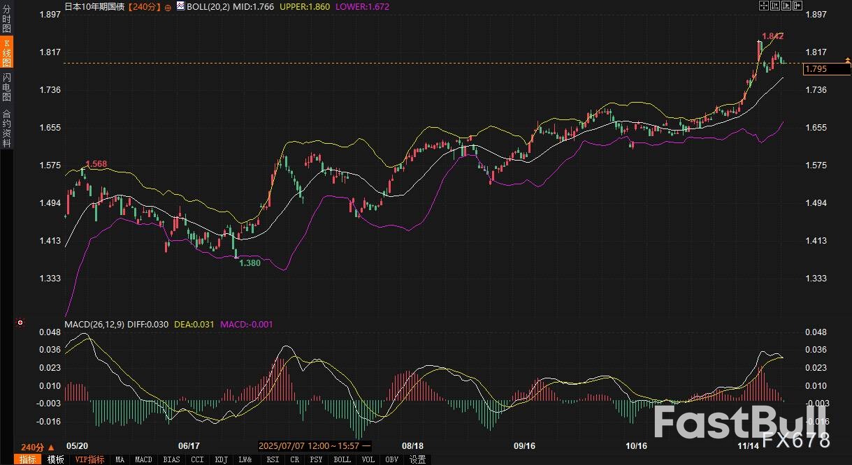Image resolution: width=852 pixels, height=465 pixels.
Task: Click the orange circle icon beside 【240分】
Action: 168,6
